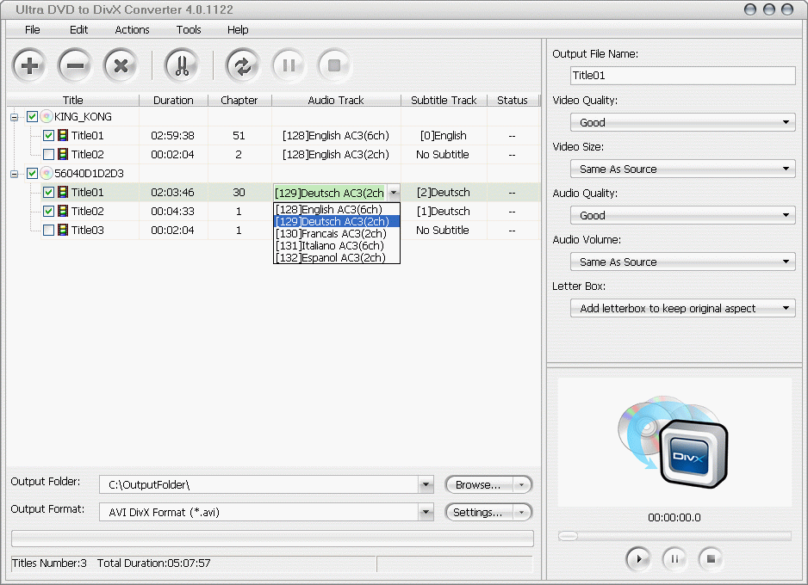Open the Output Folder dropdown arrow

point(426,484)
